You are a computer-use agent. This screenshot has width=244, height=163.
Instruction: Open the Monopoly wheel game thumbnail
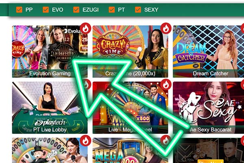click(50, 150)
